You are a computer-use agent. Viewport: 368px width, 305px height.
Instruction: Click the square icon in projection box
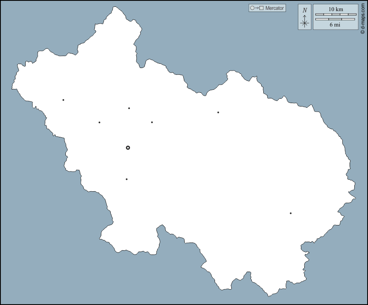tap(261, 8)
